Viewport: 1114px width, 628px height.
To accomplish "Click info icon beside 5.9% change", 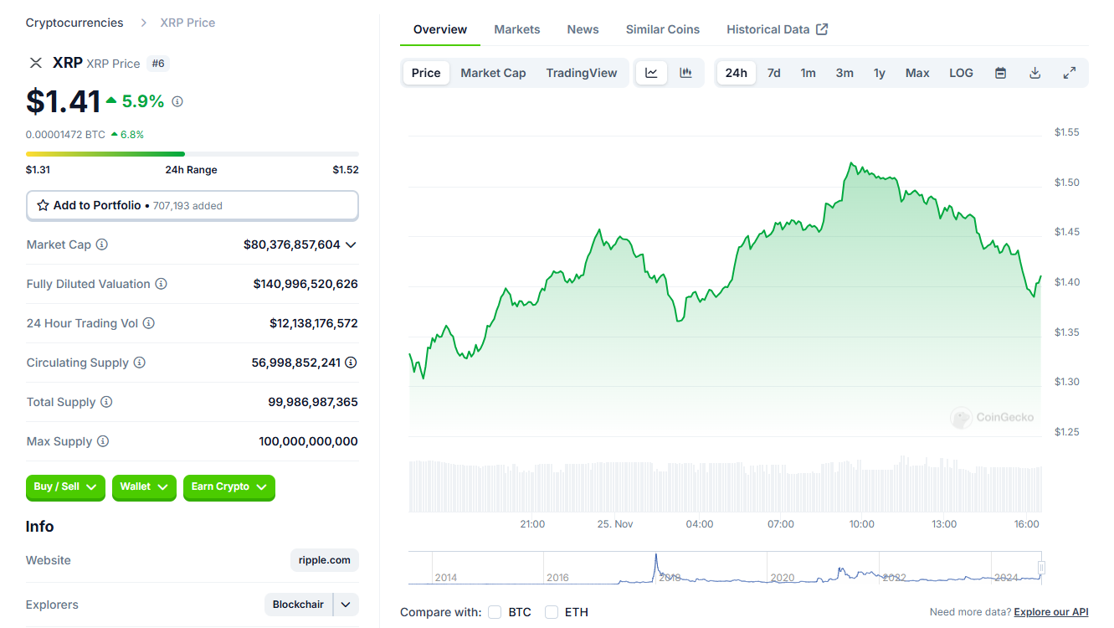I will click(x=177, y=101).
